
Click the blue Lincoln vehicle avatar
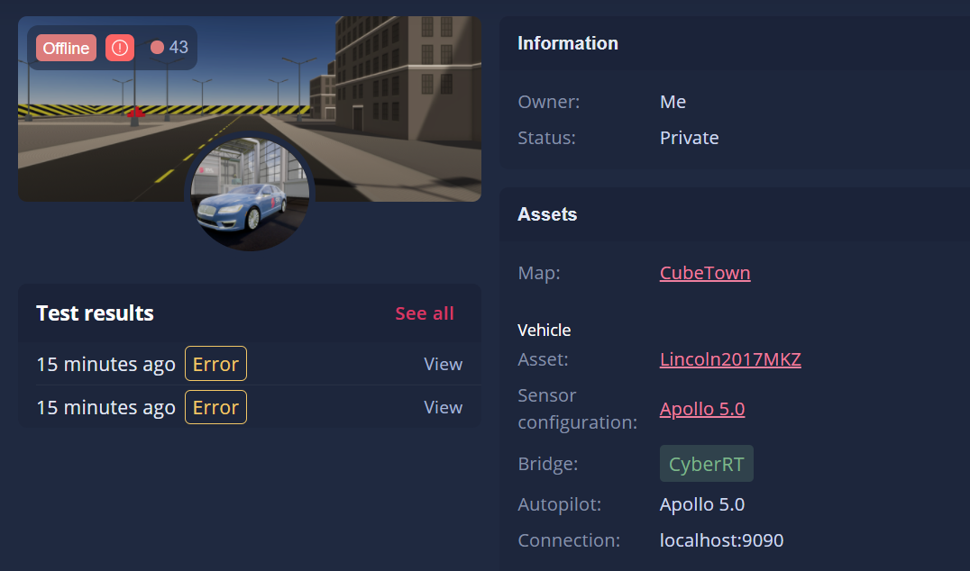coord(250,194)
